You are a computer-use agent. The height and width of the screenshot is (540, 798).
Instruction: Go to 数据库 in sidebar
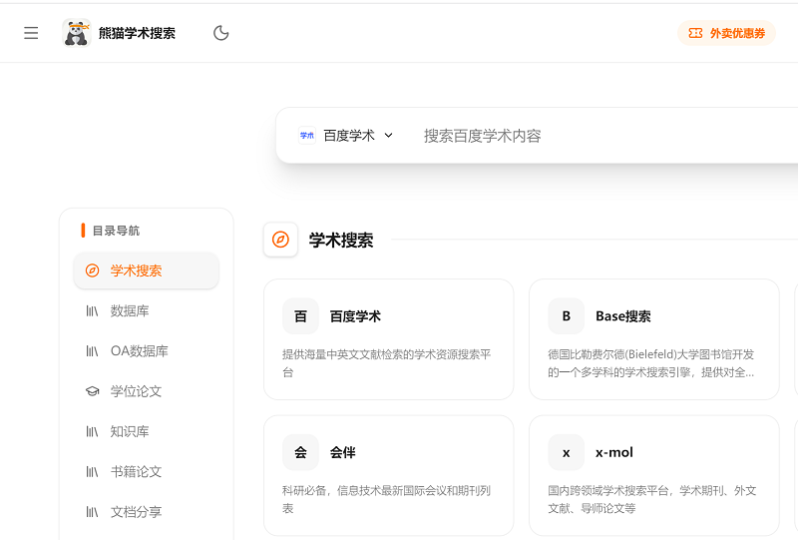(x=146, y=310)
